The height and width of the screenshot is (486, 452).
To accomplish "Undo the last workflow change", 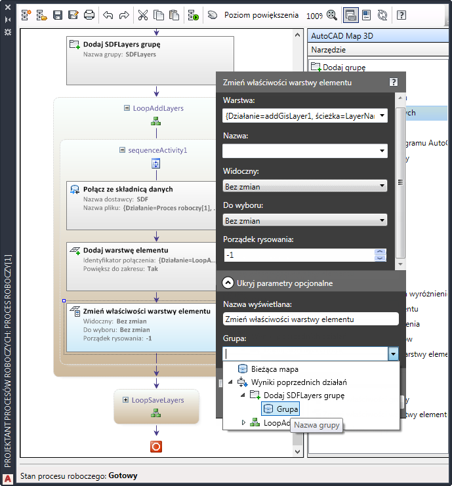I will pos(108,15).
